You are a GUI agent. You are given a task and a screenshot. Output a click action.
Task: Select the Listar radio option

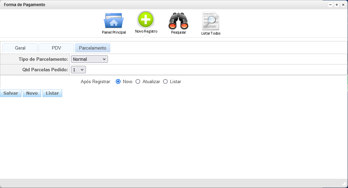click(x=165, y=81)
